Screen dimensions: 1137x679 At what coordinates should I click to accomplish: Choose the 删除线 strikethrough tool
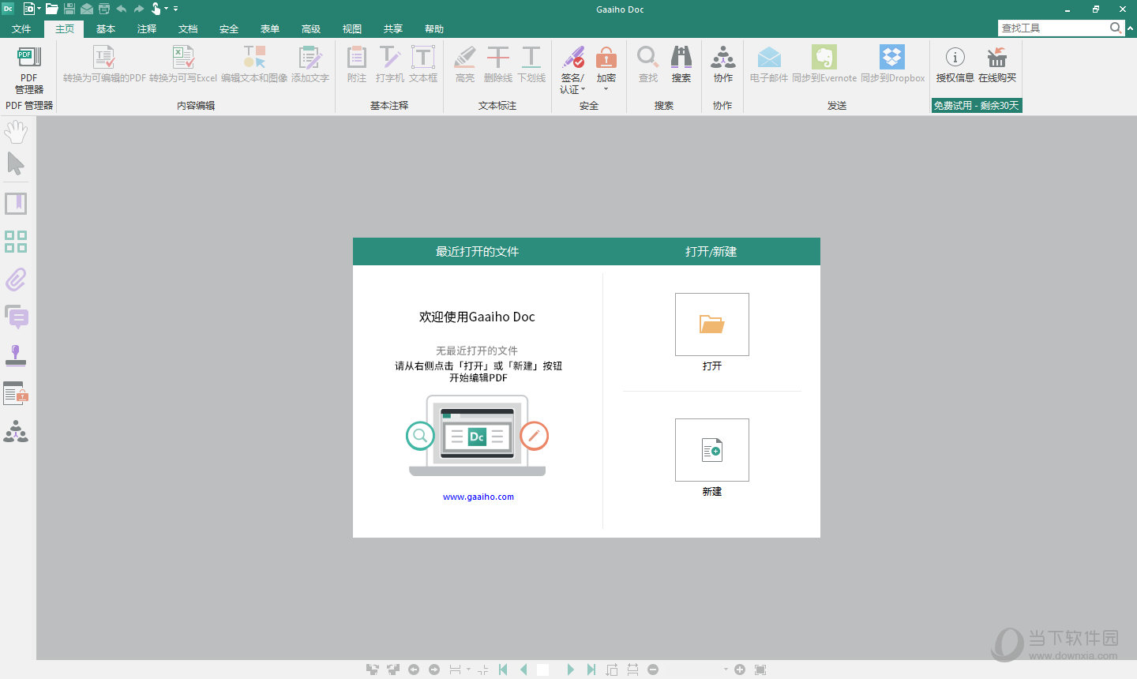point(498,64)
